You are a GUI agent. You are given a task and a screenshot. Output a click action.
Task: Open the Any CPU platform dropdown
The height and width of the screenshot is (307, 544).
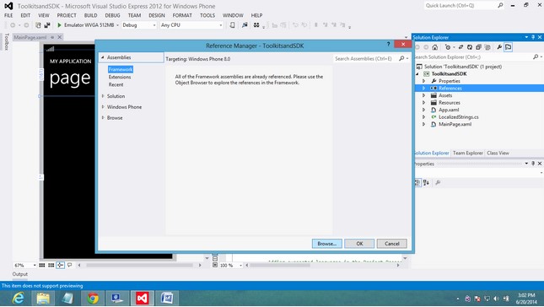[x=221, y=25]
